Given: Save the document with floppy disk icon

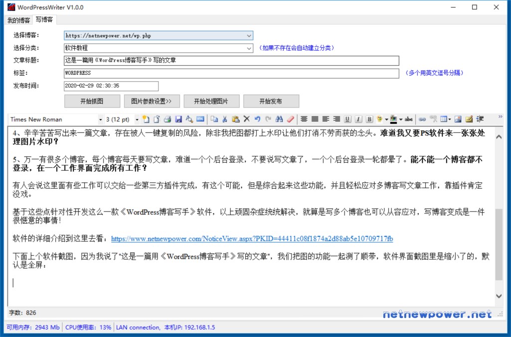Looking at the screenshot, I should [178, 119].
